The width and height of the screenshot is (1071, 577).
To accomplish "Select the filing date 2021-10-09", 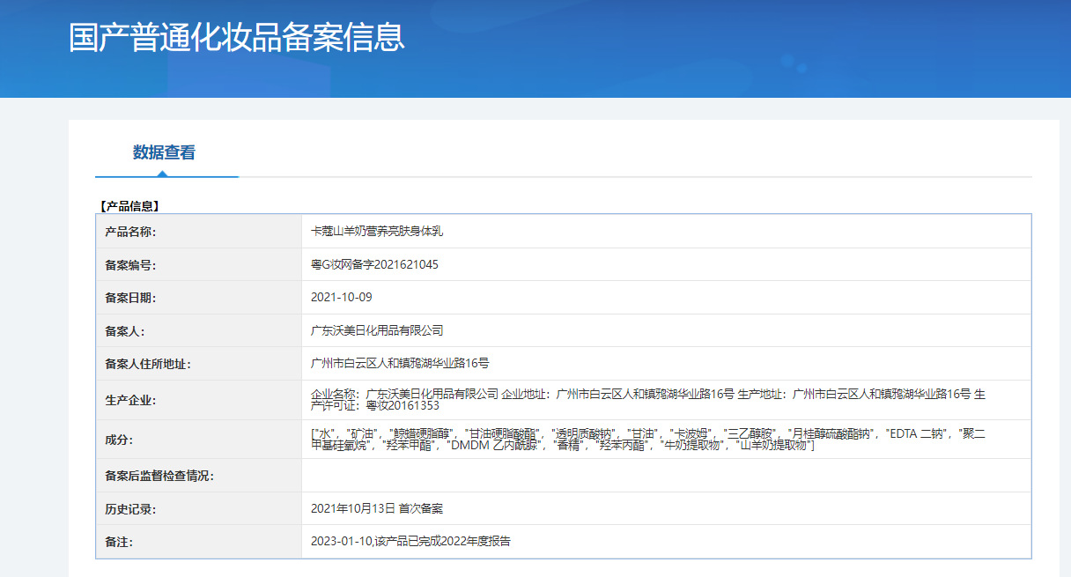I will pyautogui.click(x=342, y=298).
